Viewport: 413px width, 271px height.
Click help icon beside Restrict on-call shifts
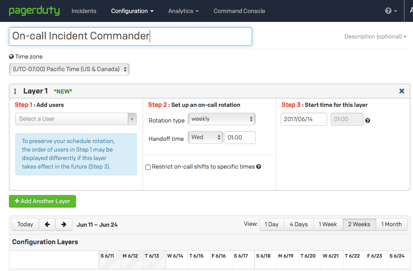pyautogui.click(x=259, y=167)
